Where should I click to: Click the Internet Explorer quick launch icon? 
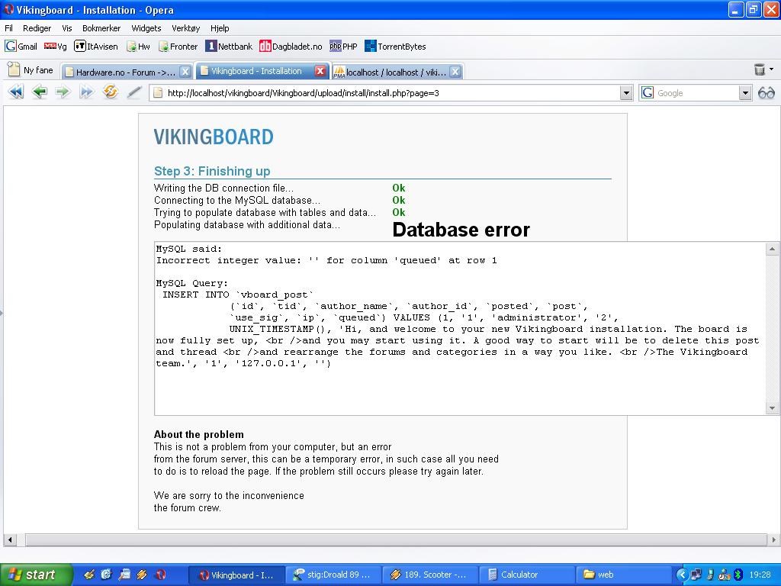tap(106, 575)
